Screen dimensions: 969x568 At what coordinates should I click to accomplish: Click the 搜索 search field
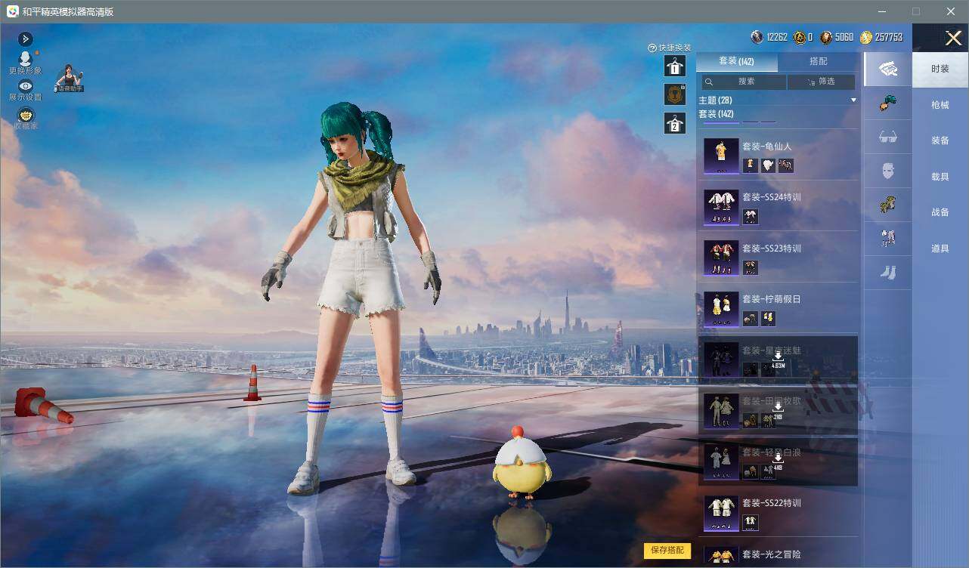tap(743, 82)
